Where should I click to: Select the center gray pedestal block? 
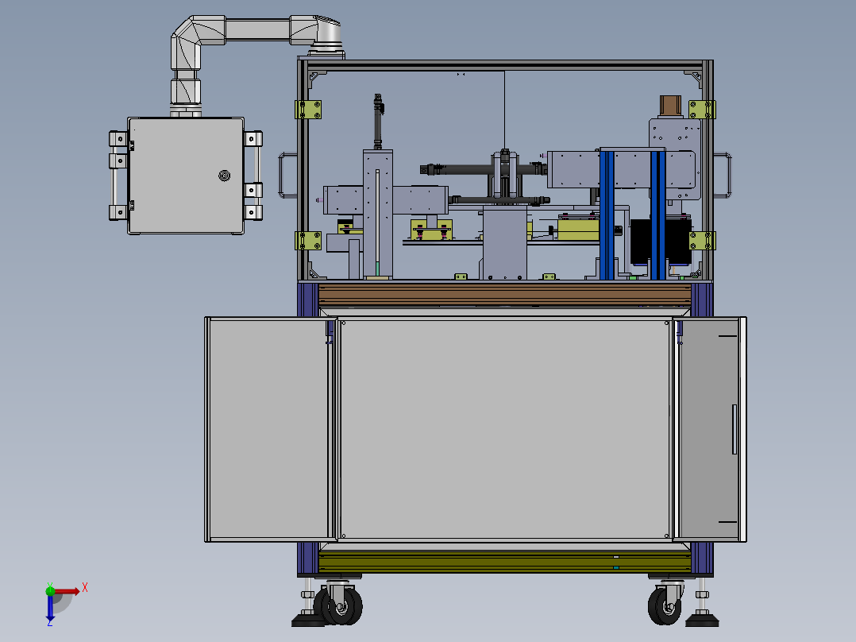coord(504,242)
